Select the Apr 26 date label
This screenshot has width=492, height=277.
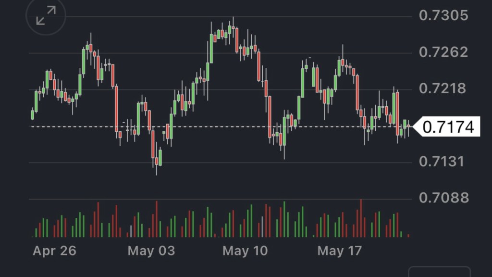tap(54, 251)
